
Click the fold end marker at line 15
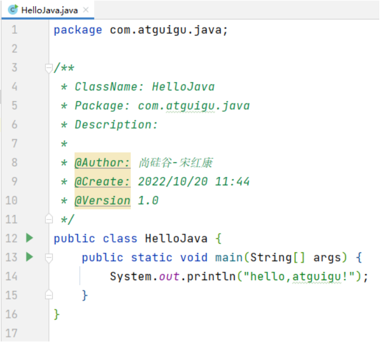point(49,295)
